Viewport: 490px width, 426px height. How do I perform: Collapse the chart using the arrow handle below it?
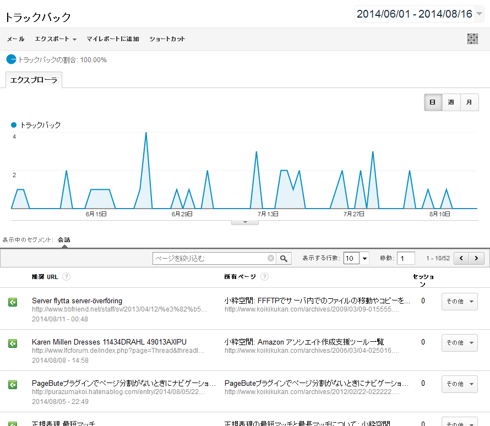coord(245,222)
